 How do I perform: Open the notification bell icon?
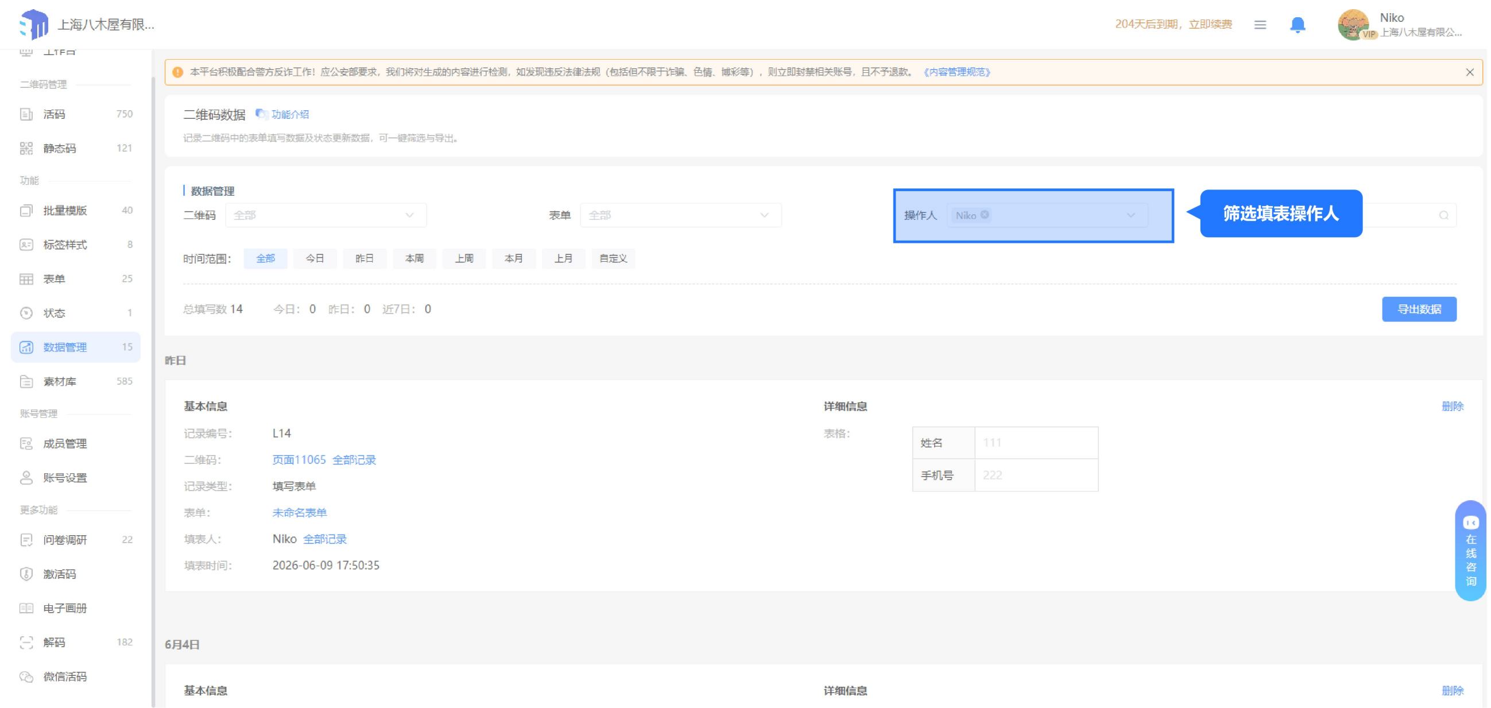(x=1297, y=25)
